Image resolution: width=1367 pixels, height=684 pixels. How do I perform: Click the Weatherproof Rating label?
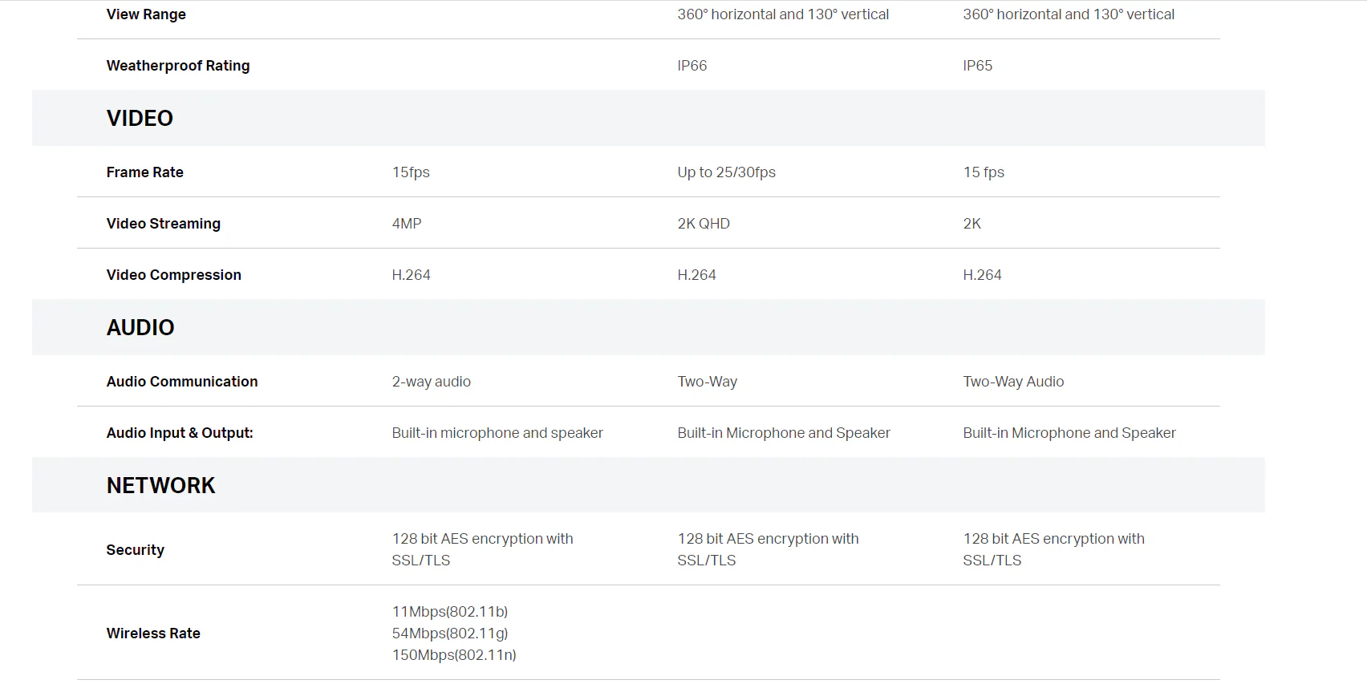[178, 66]
